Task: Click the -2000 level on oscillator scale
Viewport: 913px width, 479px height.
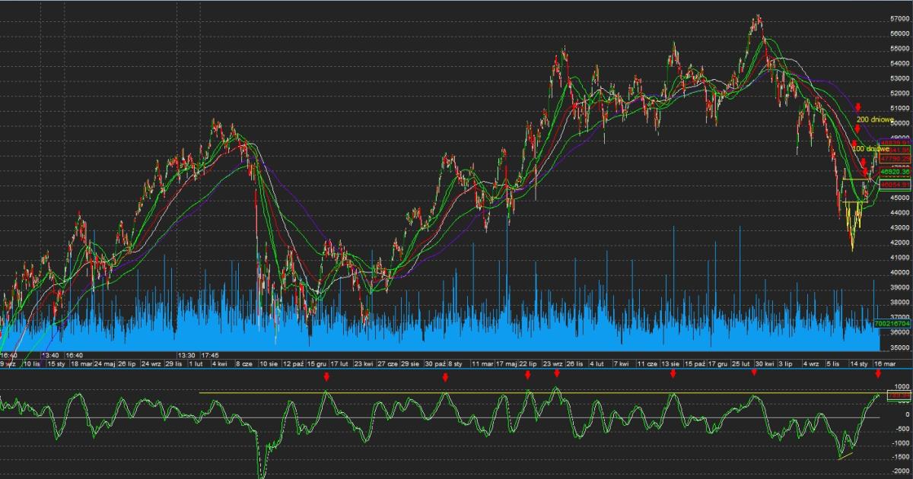Action: pos(899,471)
